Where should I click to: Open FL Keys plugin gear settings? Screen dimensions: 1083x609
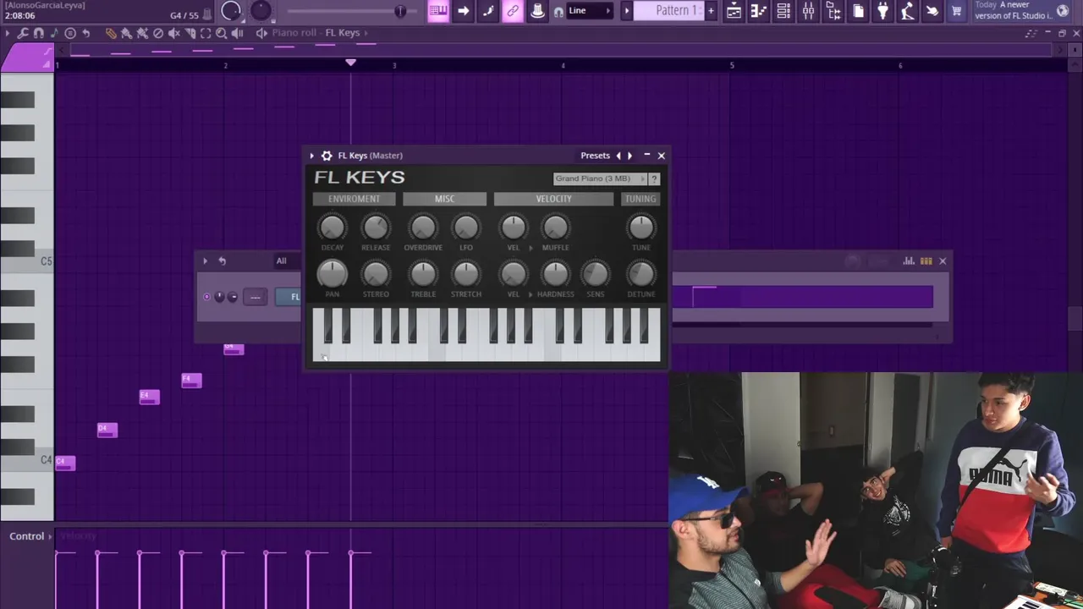point(327,156)
